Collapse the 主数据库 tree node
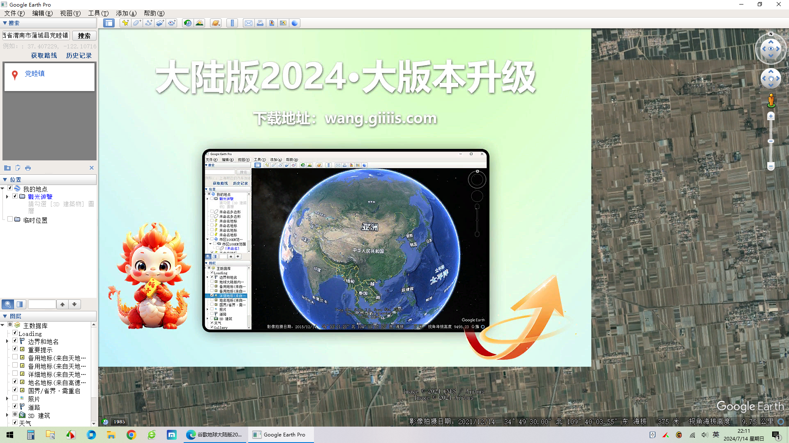The image size is (789, 443). [x=3, y=325]
